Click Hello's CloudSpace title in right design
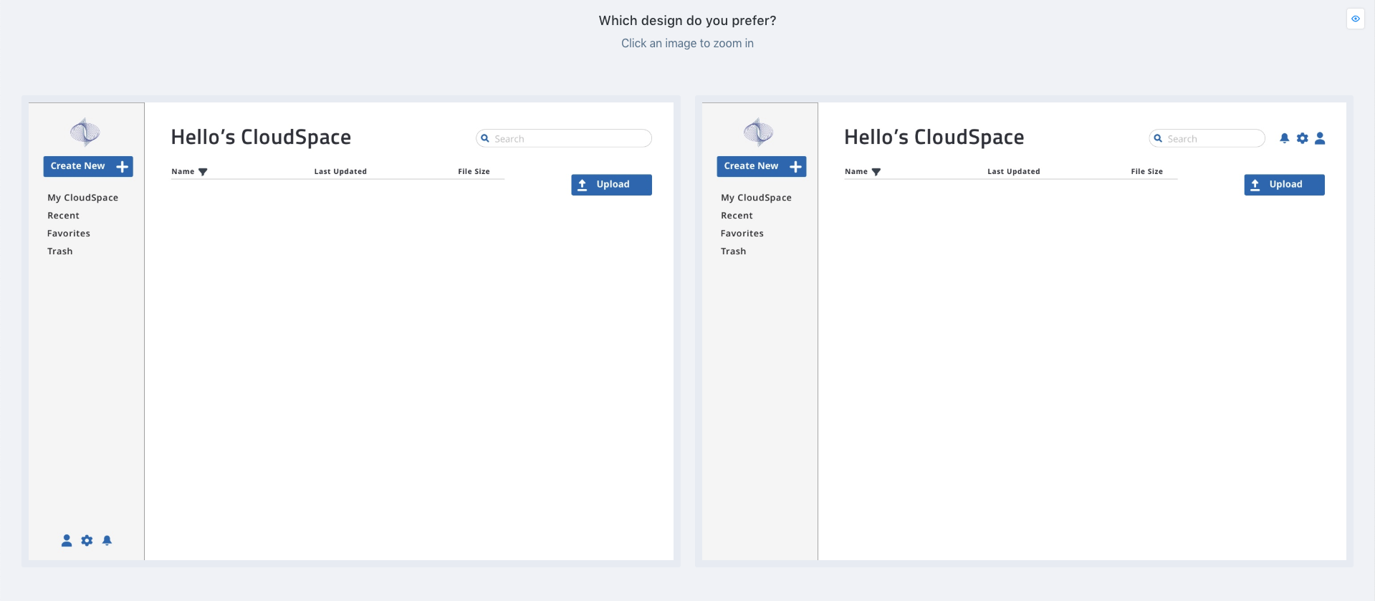Screen dimensions: 1375x601 [x=934, y=138]
